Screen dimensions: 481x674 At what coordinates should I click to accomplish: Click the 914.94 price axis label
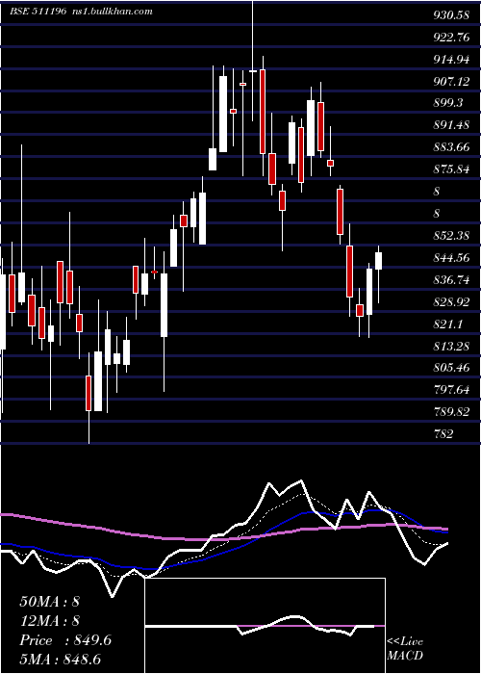coord(451,60)
